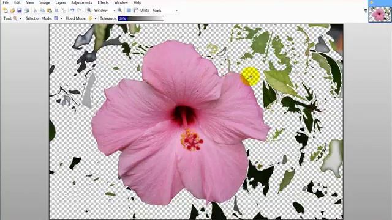Open the Help menu
The image size is (392, 220).
click(137, 2)
